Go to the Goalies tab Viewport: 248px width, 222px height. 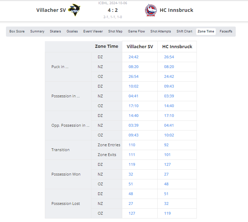pos(72,31)
